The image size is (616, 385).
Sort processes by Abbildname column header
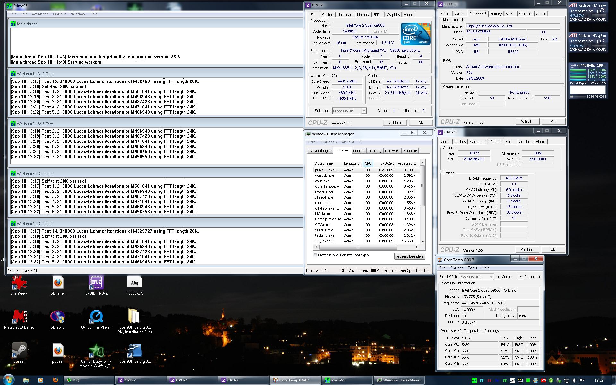click(327, 163)
